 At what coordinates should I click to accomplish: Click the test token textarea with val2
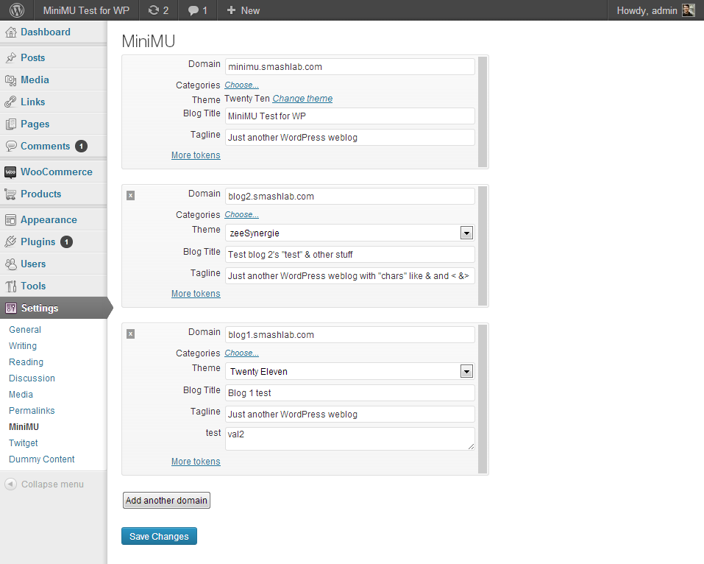point(349,439)
